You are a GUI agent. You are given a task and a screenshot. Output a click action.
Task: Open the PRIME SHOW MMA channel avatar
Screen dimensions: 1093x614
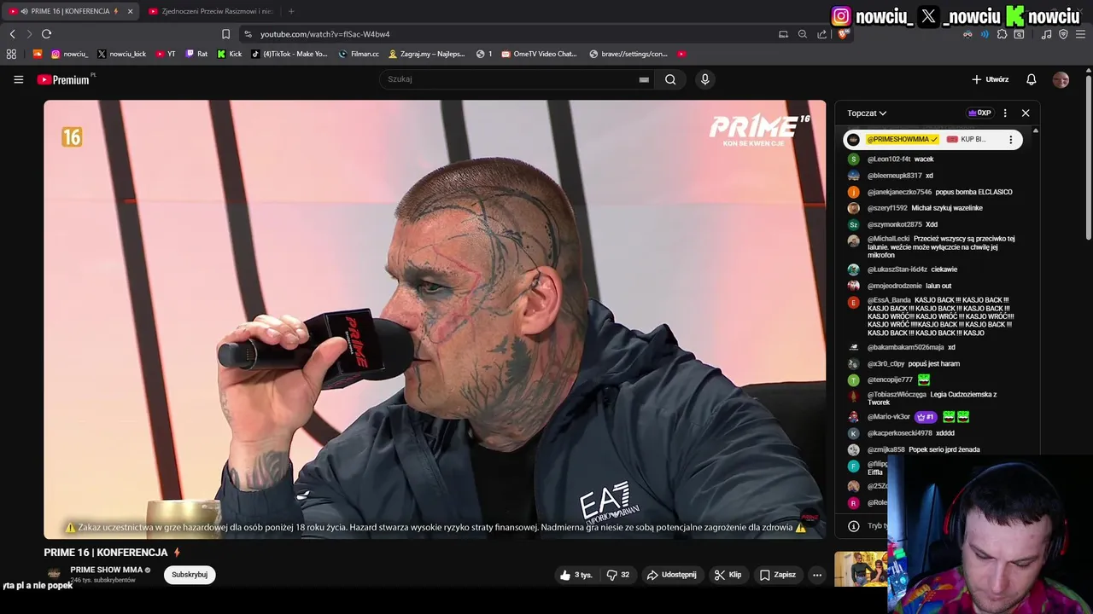point(54,575)
